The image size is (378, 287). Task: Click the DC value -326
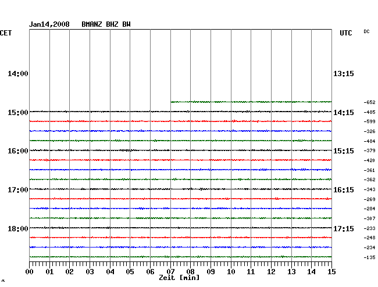[x=369, y=131]
